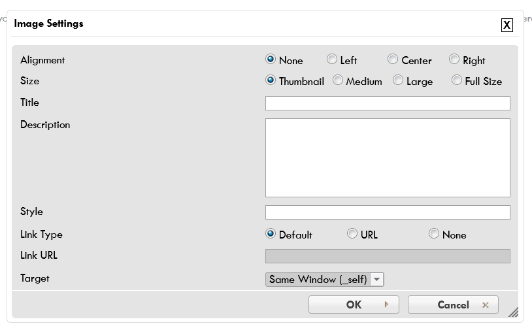The height and width of the screenshot is (330, 532).
Task: Choose Medium image size
Action: click(x=338, y=80)
